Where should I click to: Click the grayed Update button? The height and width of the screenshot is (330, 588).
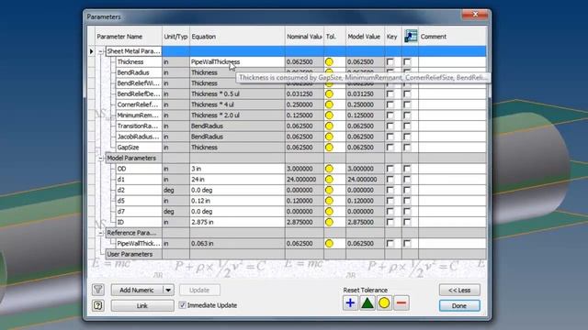point(199,290)
